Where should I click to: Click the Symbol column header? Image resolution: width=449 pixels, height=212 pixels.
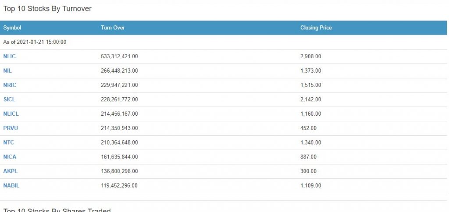click(x=12, y=28)
